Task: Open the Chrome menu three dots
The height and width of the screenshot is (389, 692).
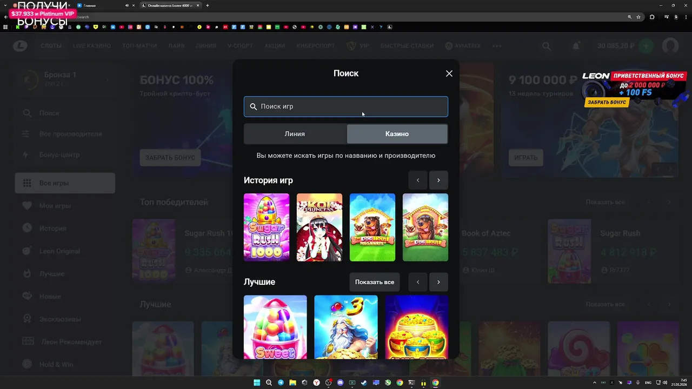Action: (x=687, y=17)
